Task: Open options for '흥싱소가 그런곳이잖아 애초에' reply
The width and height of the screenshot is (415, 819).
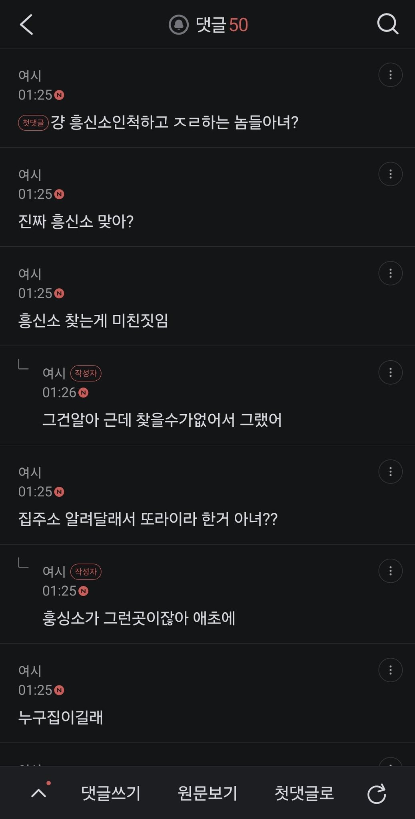Action: pos(390,571)
